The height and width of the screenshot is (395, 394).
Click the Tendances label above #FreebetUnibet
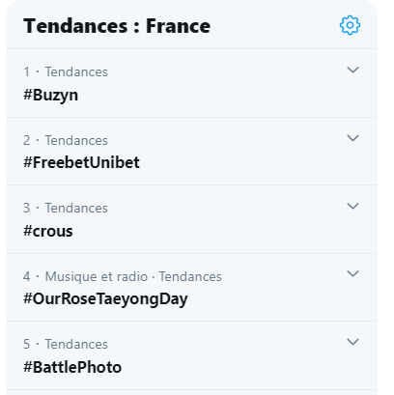[76, 140]
